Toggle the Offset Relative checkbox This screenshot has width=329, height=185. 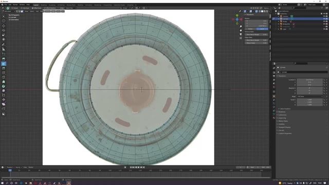click(45, 8)
